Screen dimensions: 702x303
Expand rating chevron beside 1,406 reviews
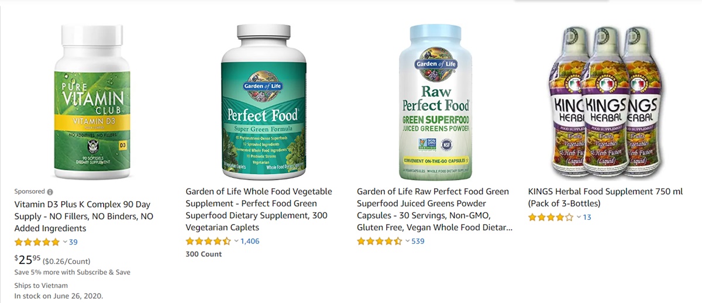(236, 241)
